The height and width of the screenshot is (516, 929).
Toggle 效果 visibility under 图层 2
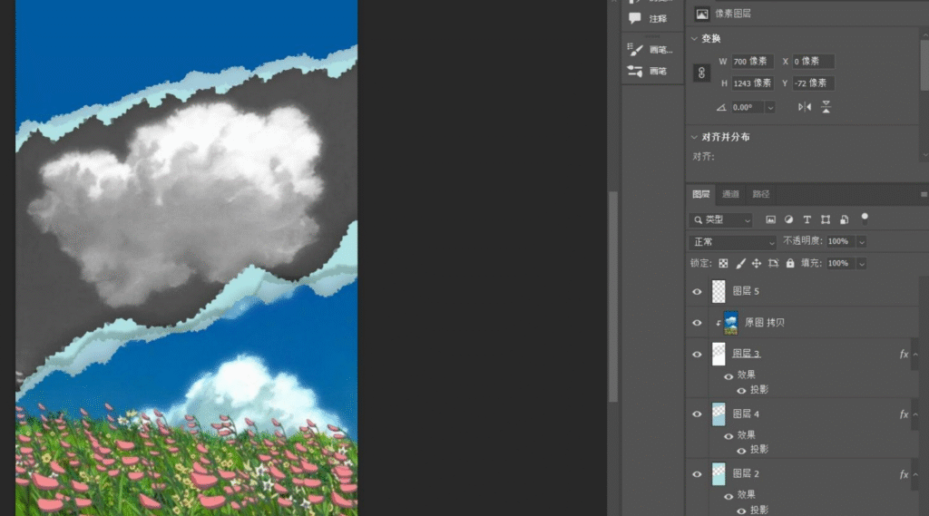(729, 496)
